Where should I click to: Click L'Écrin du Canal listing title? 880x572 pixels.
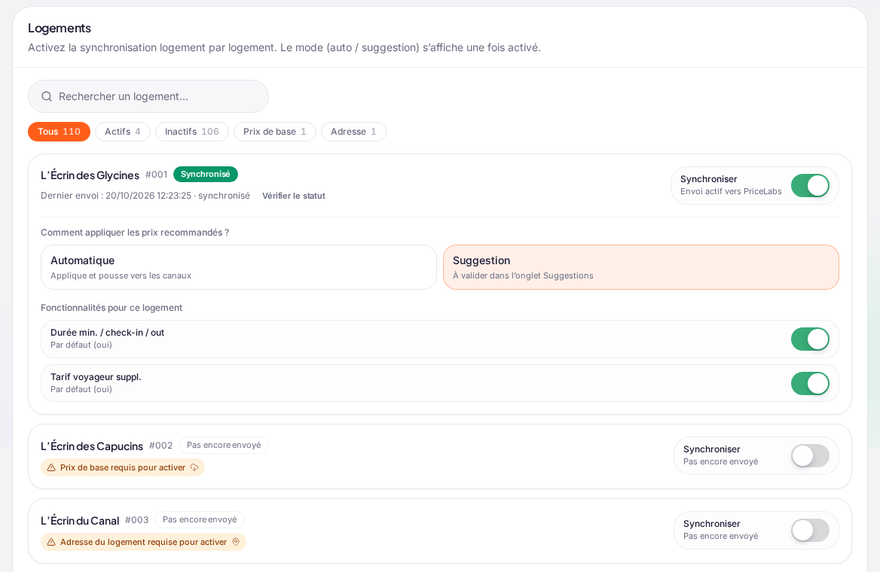click(x=80, y=520)
